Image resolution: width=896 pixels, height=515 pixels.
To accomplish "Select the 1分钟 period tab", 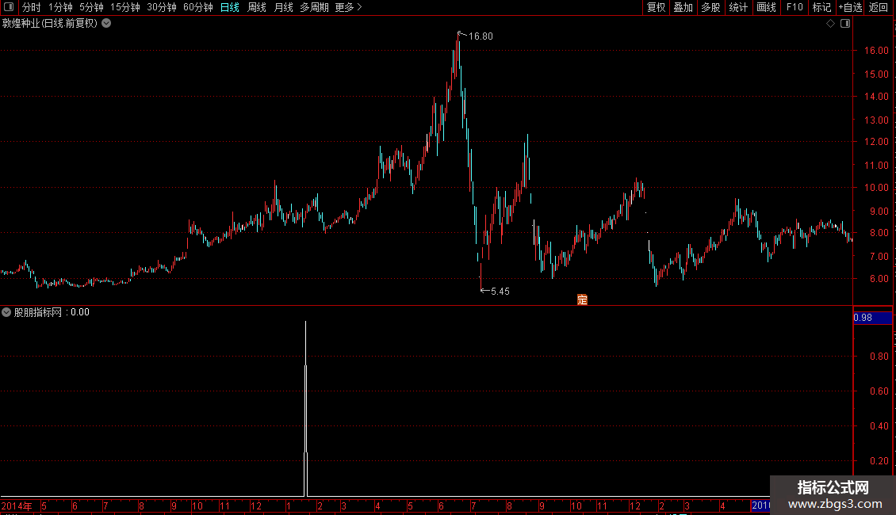I will pyautogui.click(x=60, y=7).
